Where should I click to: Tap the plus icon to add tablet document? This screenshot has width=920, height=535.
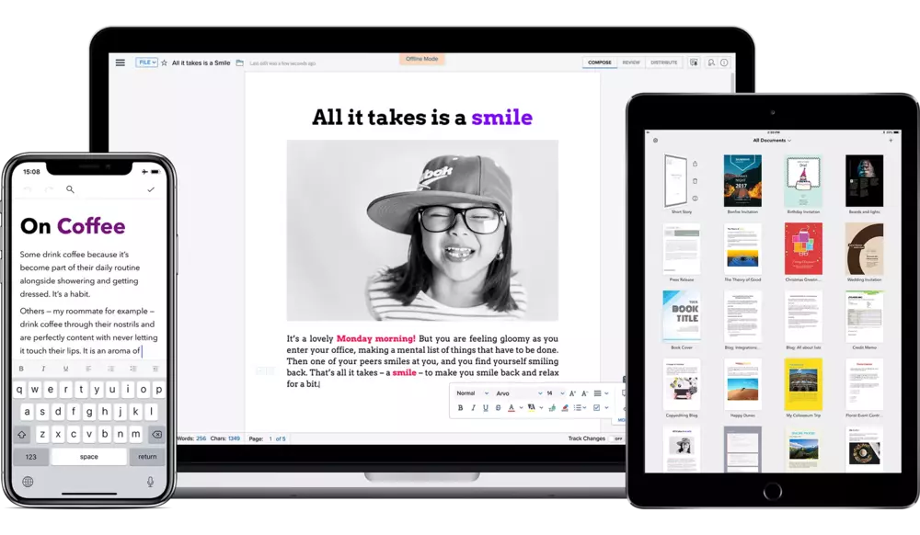click(x=891, y=141)
